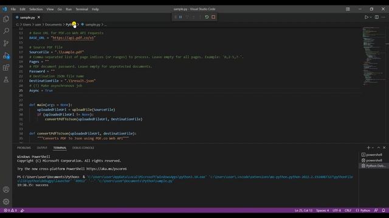Select the Terminal panel tab
This screenshot has height=218, width=389.
pyautogui.click(x=60, y=148)
